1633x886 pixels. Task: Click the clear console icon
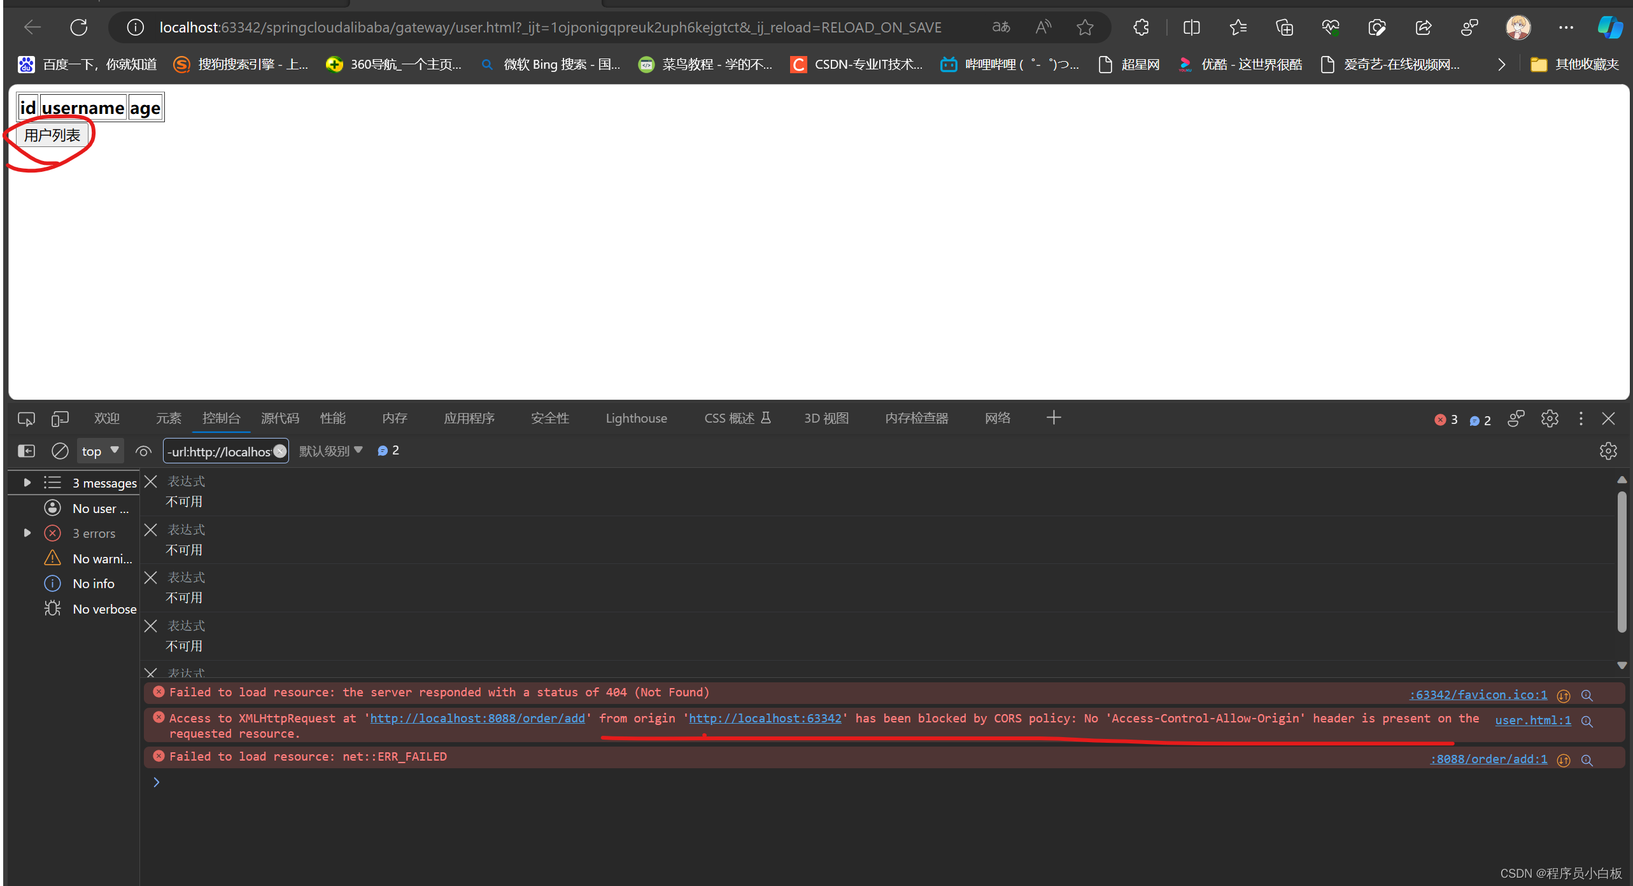pos(61,452)
